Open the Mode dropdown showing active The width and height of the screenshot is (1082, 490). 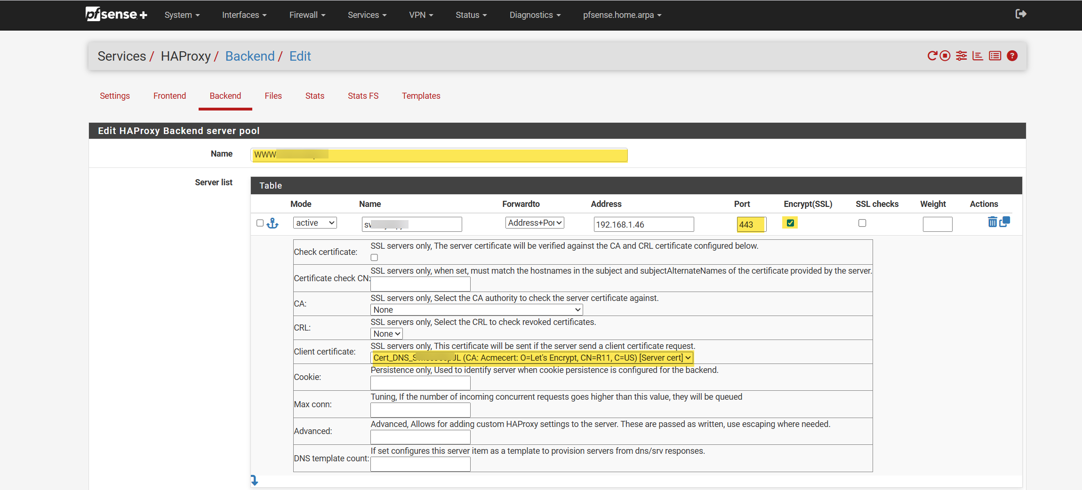click(x=315, y=223)
